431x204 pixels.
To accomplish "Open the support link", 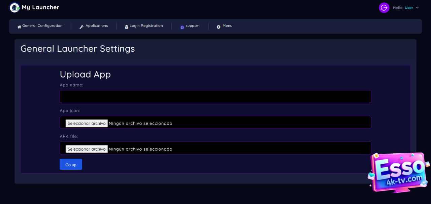I will pos(193,26).
